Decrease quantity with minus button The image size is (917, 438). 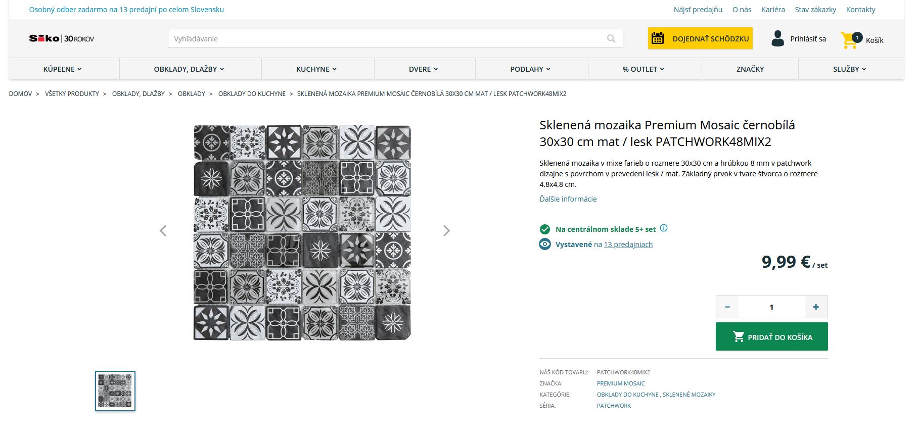(x=727, y=307)
